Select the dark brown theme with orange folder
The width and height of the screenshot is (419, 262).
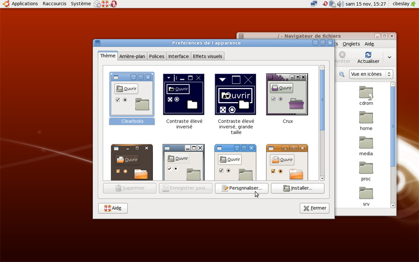click(x=132, y=162)
